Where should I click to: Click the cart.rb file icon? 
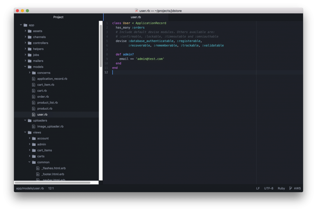tap(34, 91)
